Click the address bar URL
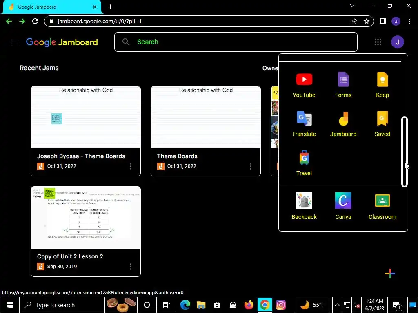Viewport: 418px width, 313px height. tap(100, 21)
